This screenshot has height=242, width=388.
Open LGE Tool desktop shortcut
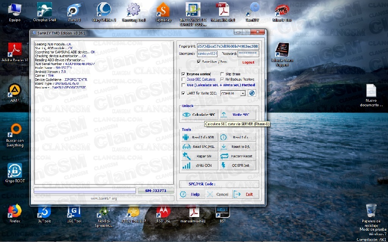[74, 214]
